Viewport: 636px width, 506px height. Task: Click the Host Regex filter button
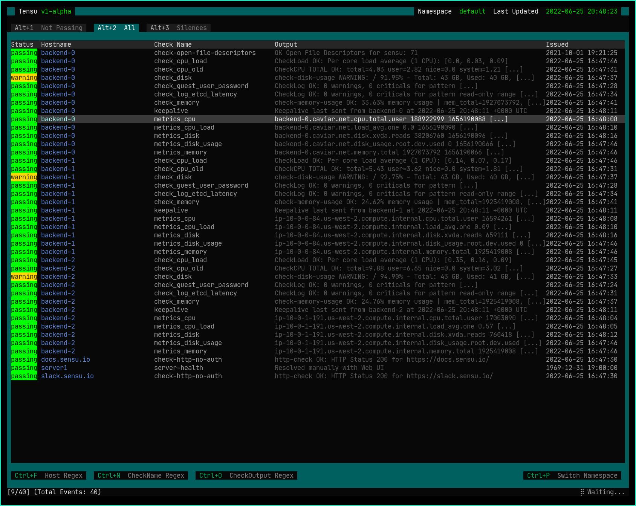pos(49,475)
